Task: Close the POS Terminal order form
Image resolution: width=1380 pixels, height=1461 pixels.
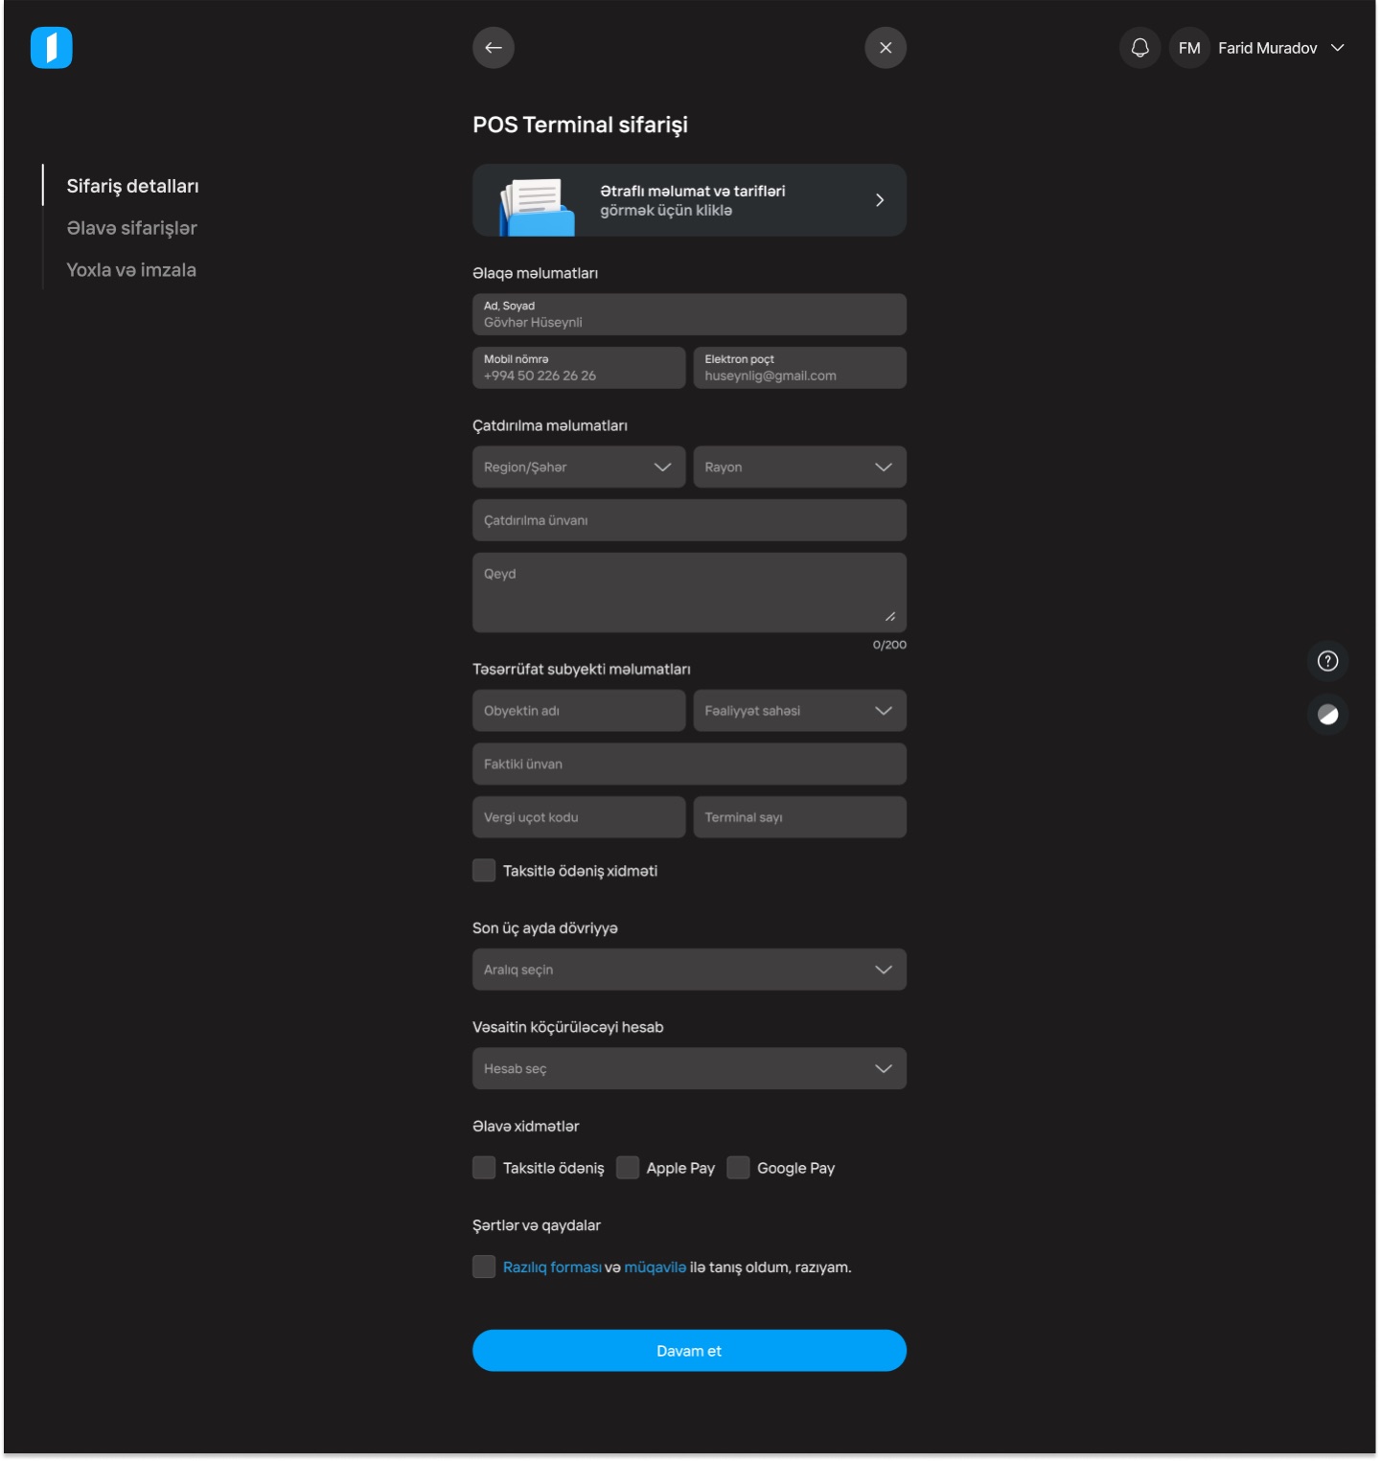Action: tap(885, 48)
